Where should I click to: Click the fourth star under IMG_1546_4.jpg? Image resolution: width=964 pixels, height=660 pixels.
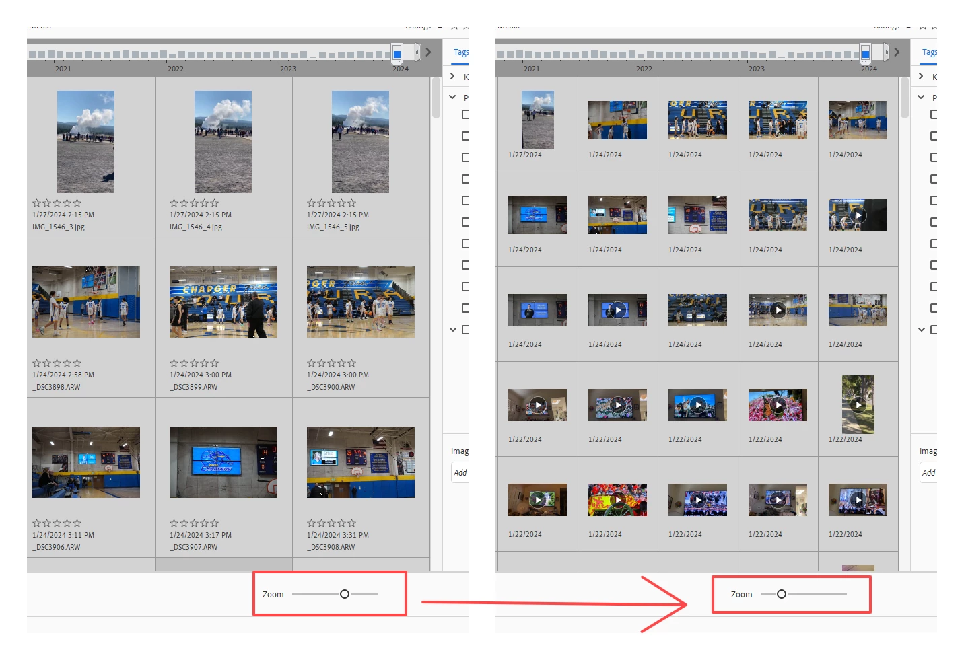coord(205,203)
